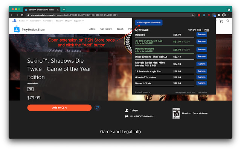Screen dimensions: 241x150
Task: Expand the Support dropdown menu
Action: pos(79,21)
